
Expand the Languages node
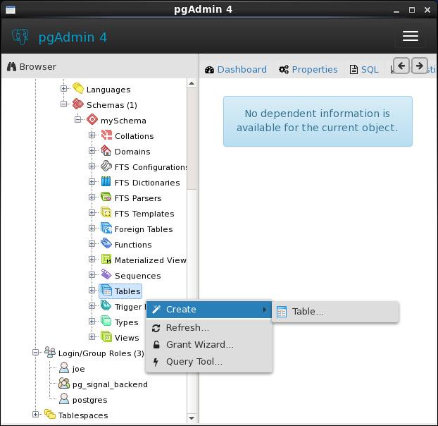63,89
